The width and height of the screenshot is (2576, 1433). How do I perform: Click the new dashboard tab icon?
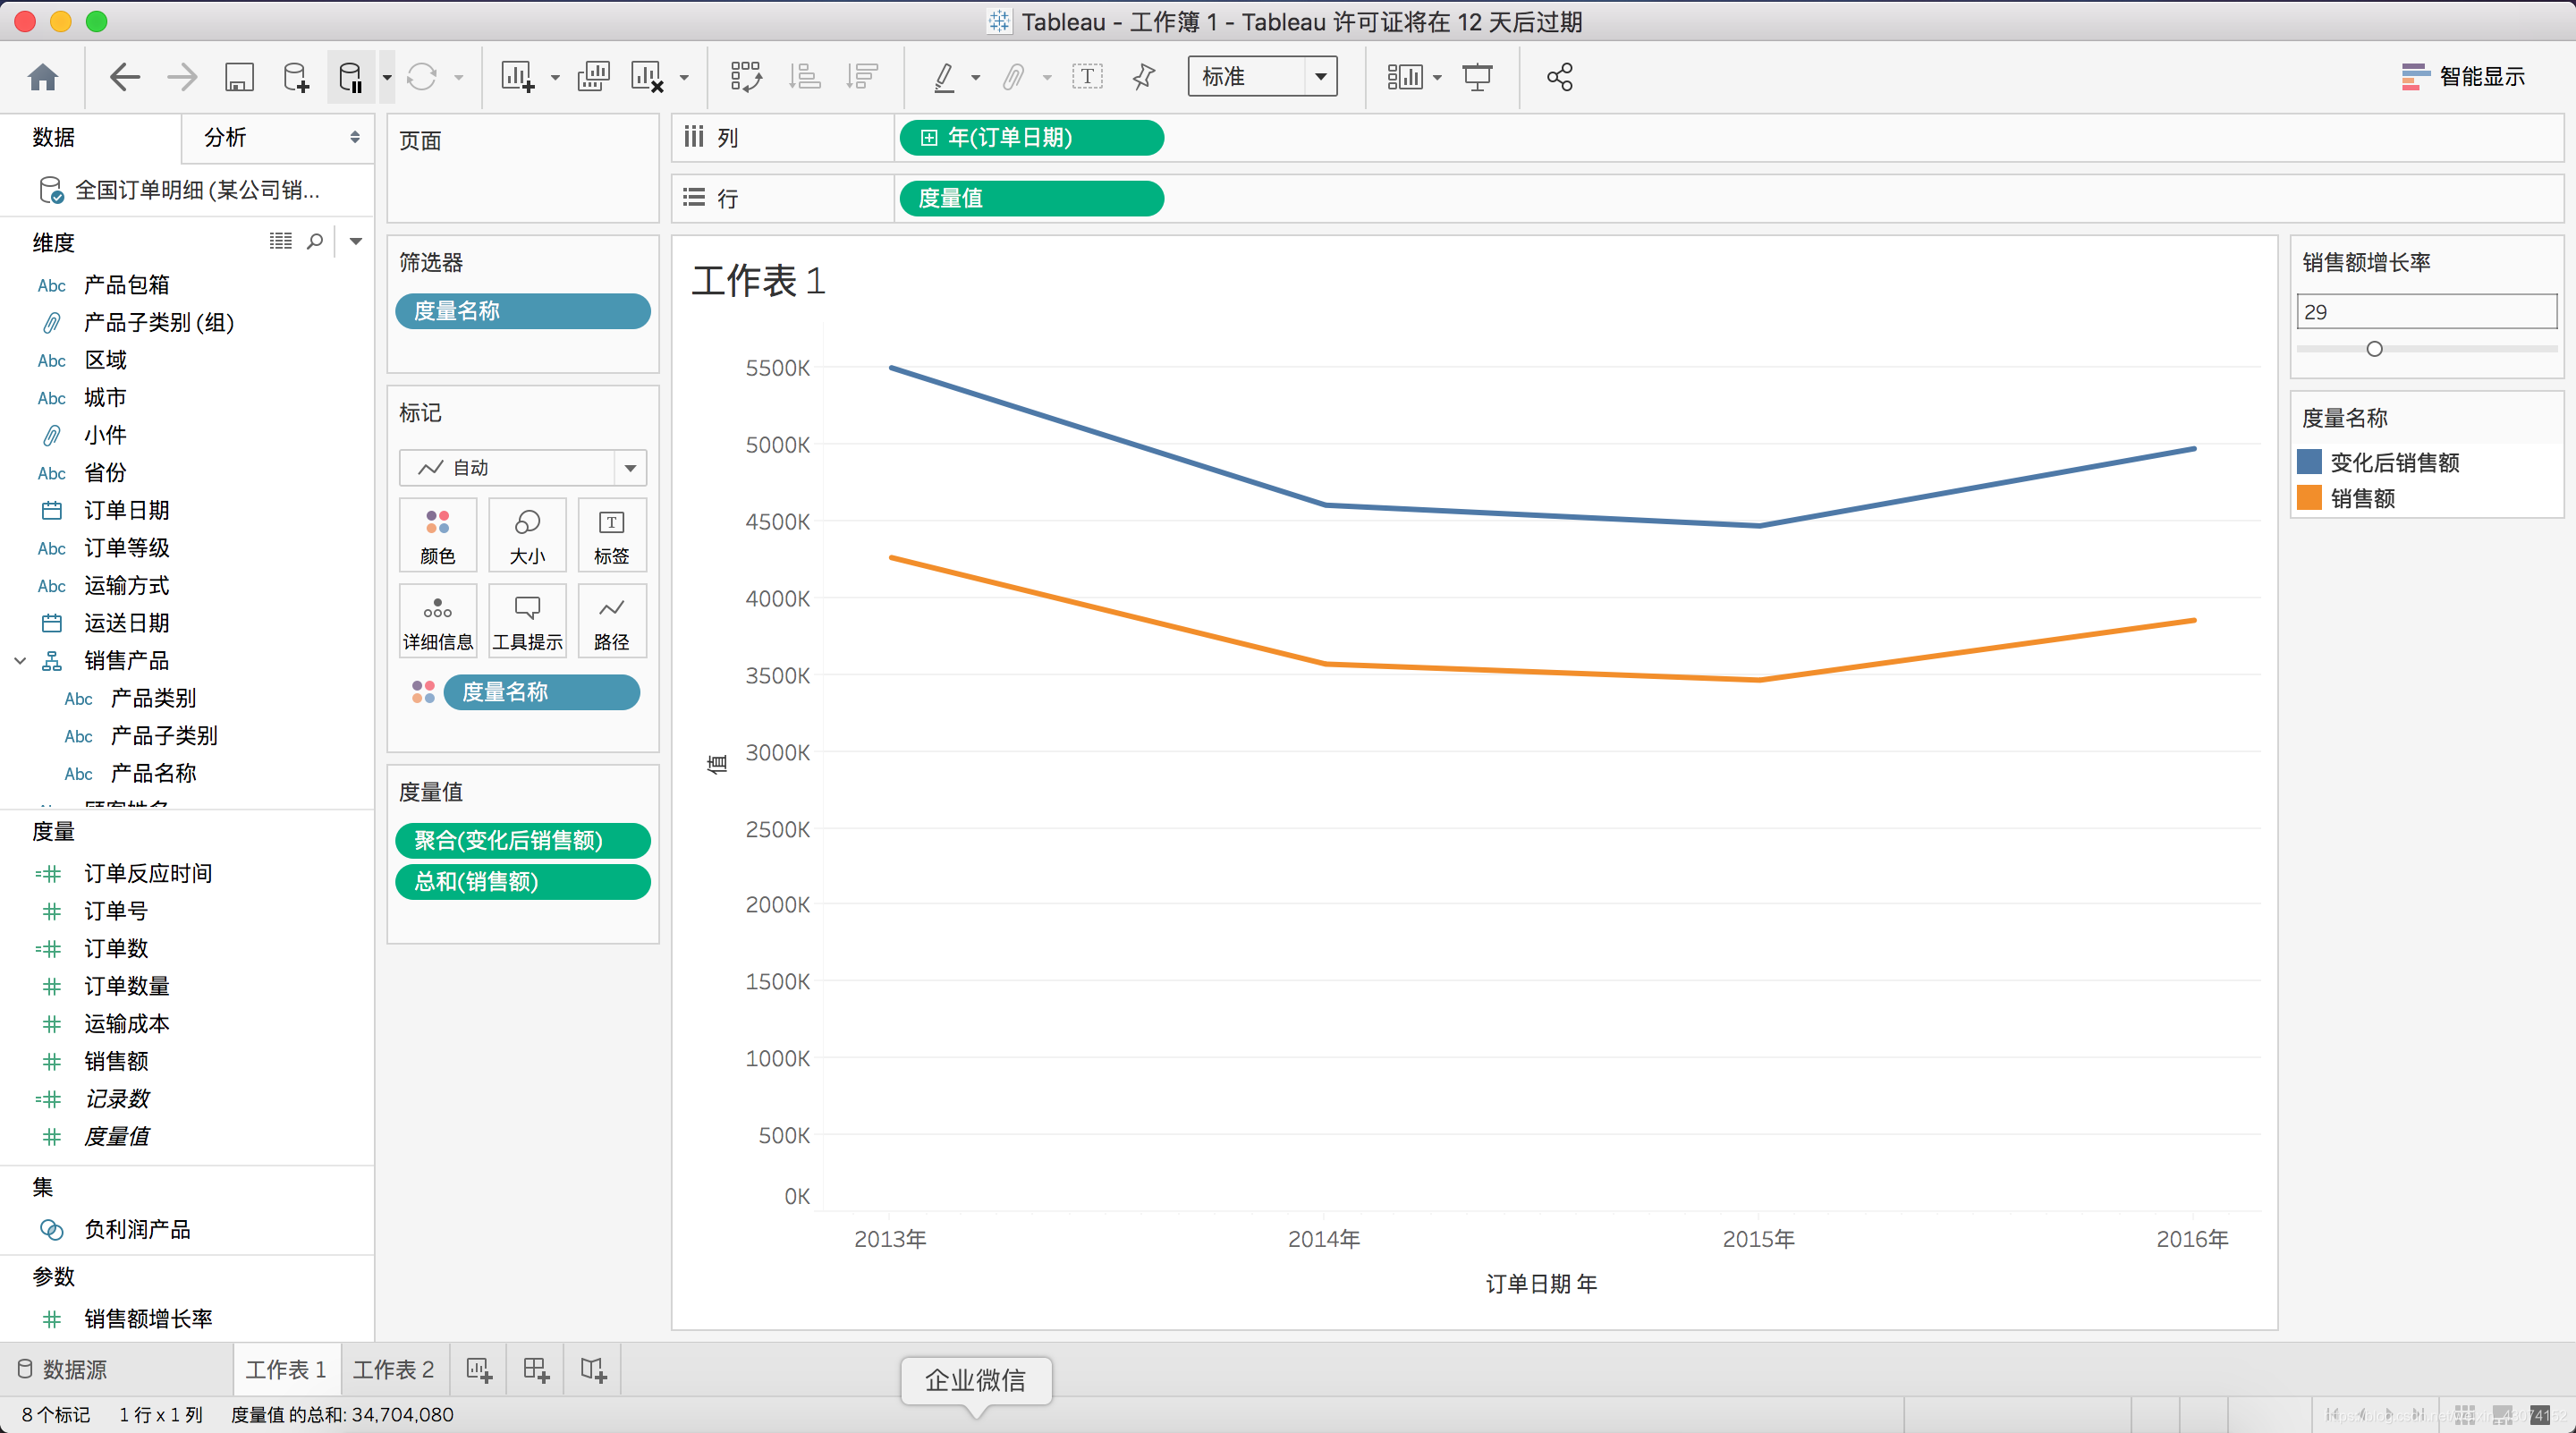[x=536, y=1369]
